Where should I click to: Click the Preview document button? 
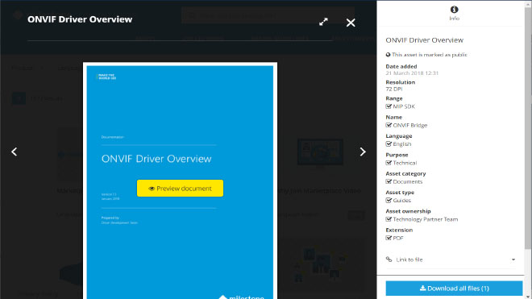tap(181, 189)
